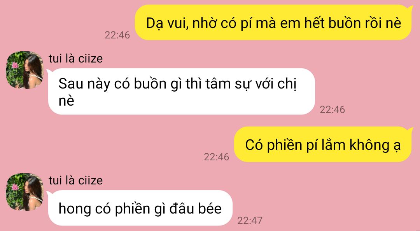420x231 pixels.
Task: Click the yellow bubble 'Có phiền pí lắm không ạ'
Action: (323, 145)
